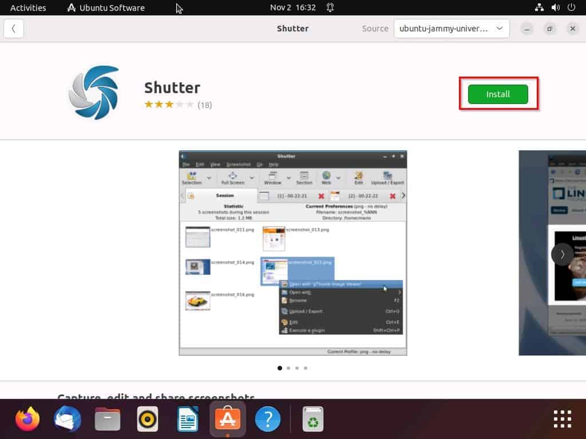This screenshot has width=586, height=439.
Task: Click the star rating for Shutter
Action: tap(169, 105)
